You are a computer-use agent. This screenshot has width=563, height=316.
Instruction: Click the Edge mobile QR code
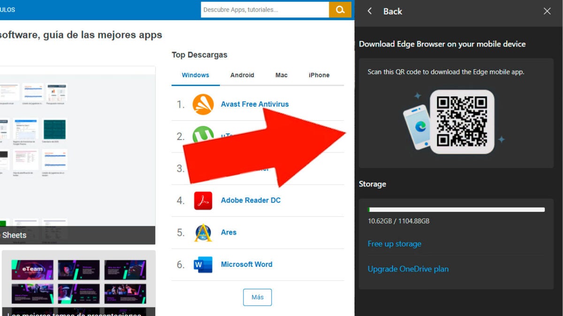pyautogui.click(x=462, y=122)
